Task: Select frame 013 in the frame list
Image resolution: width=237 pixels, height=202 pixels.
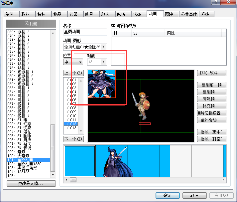Action: (71, 128)
